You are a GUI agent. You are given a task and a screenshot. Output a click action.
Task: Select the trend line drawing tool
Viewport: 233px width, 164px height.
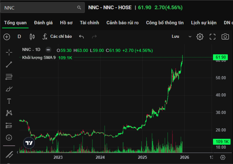(x=9, y=64)
